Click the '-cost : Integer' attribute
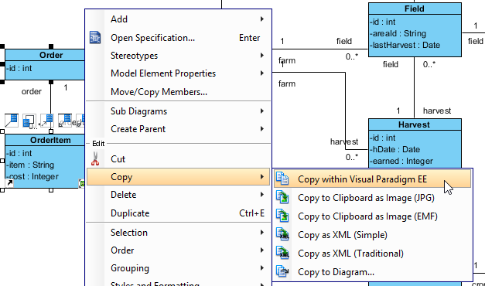 click(x=32, y=176)
